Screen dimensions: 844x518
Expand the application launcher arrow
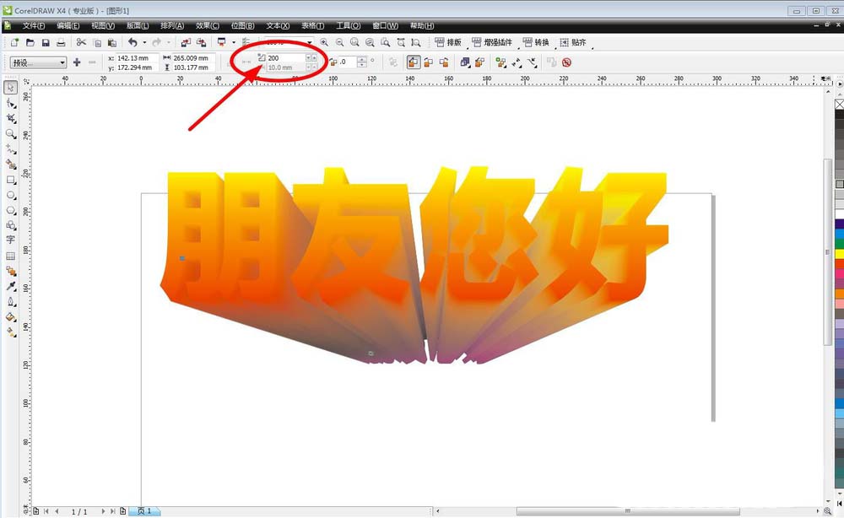point(234,42)
